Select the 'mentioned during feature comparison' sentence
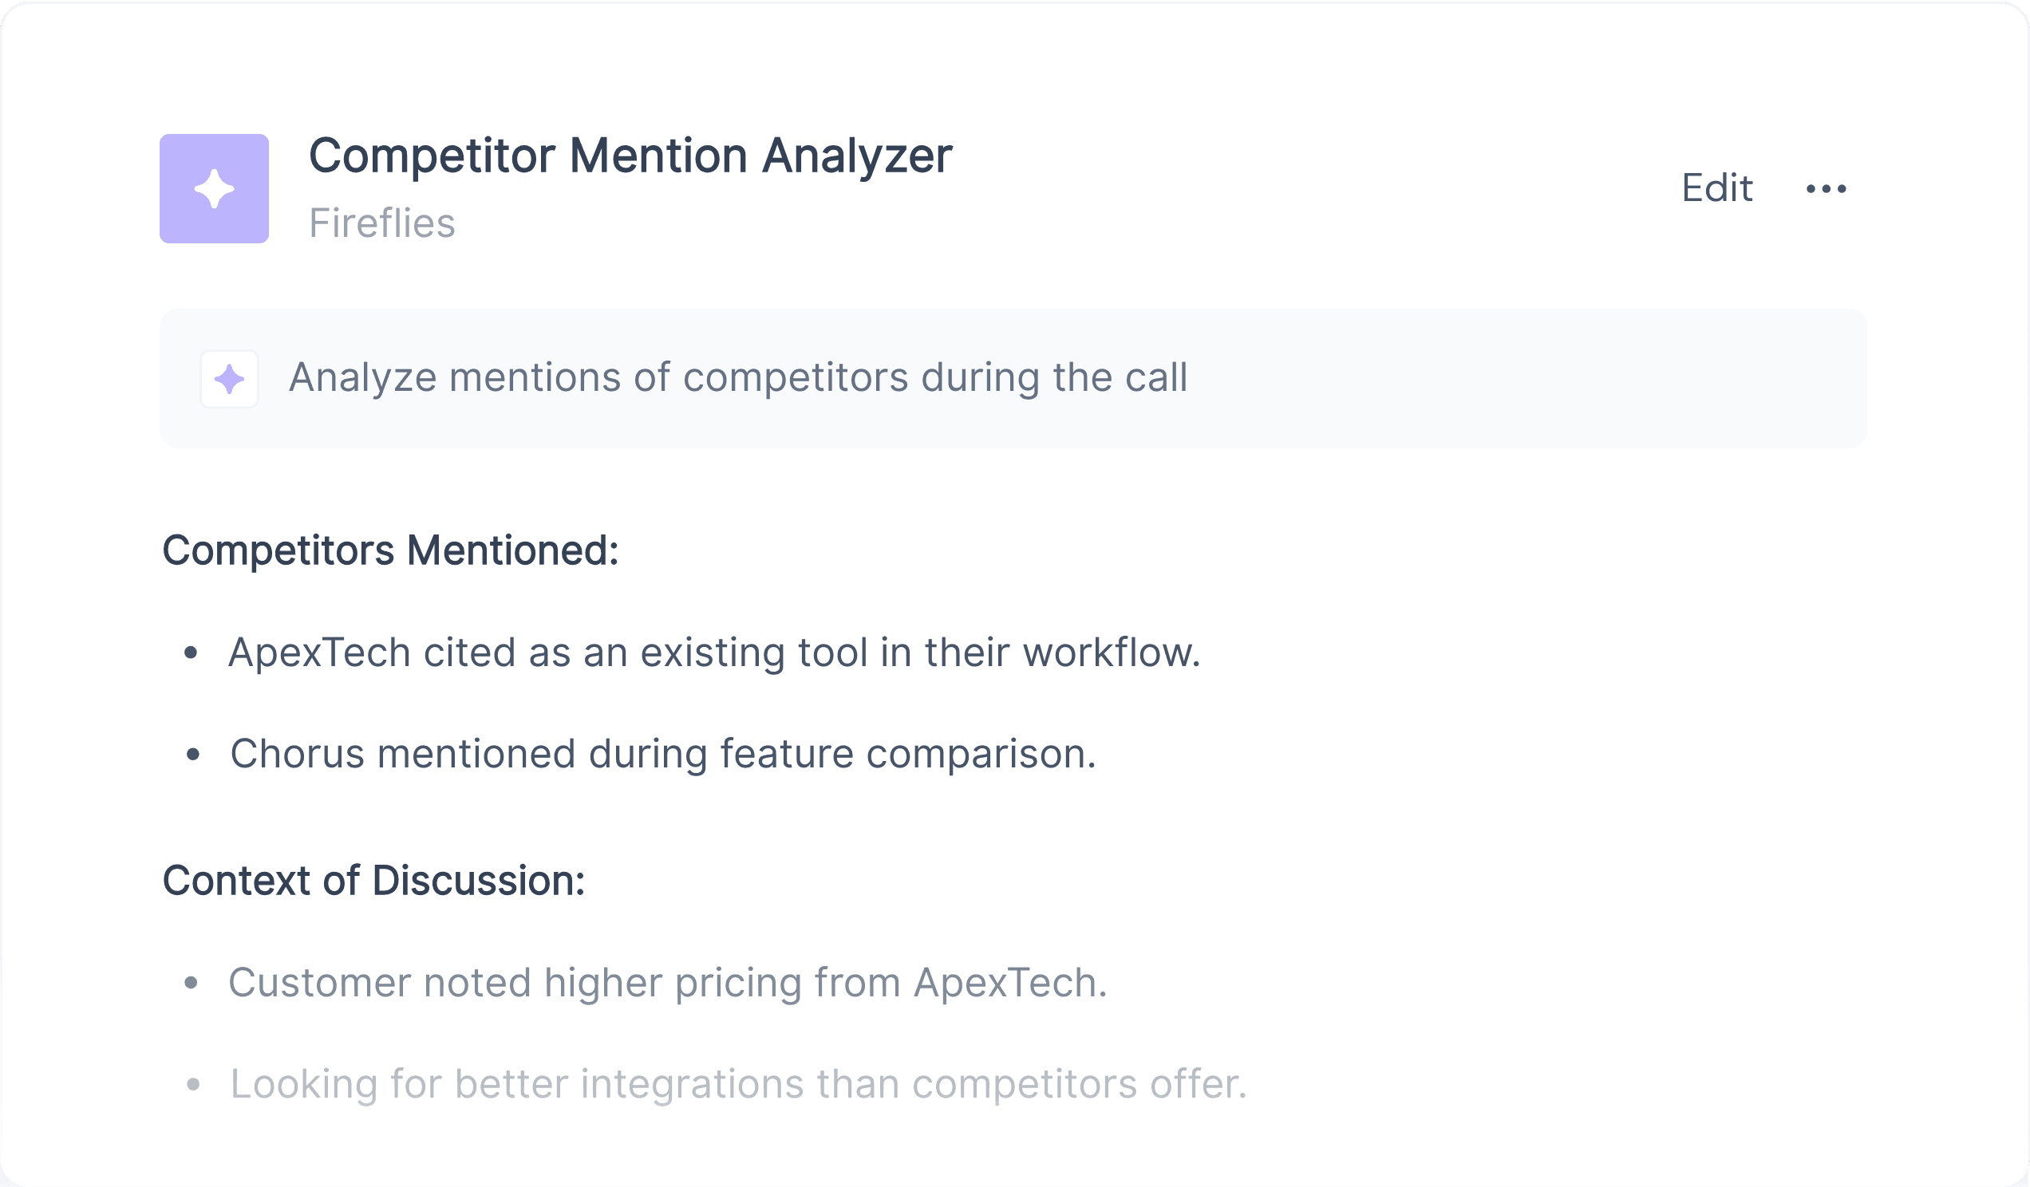The width and height of the screenshot is (2030, 1187). pos(663,754)
